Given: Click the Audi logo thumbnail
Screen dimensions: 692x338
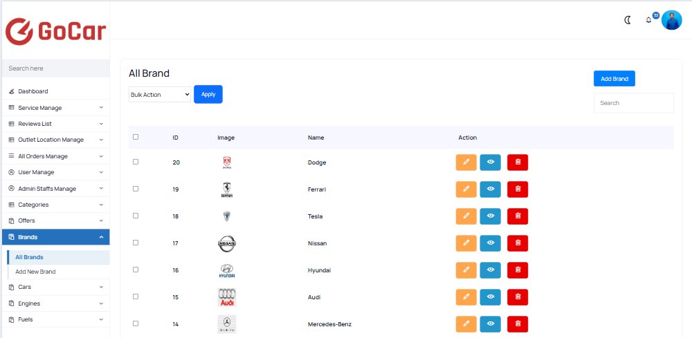Looking at the screenshot, I should point(227,297).
